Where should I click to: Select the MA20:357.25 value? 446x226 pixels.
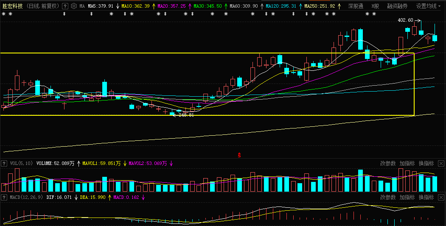click(171, 6)
